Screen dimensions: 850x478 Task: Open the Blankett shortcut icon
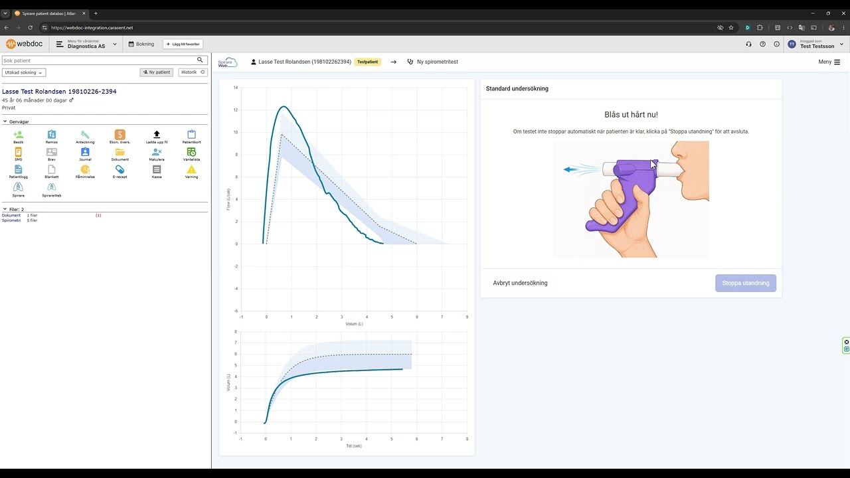point(52,169)
